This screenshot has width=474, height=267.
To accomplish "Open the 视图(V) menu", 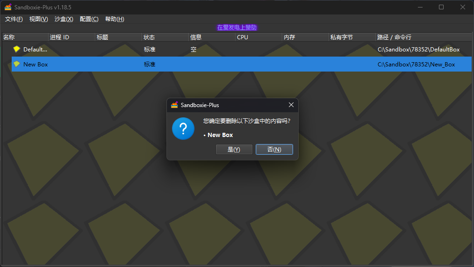I will pyautogui.click(x=38, y=19).
